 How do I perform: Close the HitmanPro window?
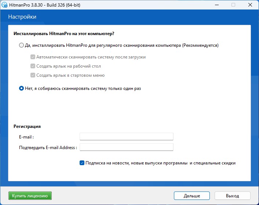[250, 5]
